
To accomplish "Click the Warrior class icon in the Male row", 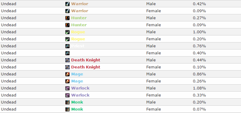I will point(67,4).
